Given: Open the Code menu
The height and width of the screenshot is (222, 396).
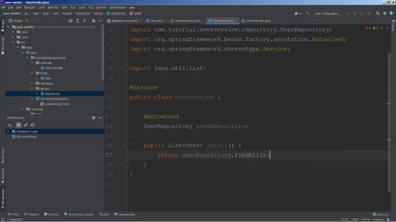Looking at the screenshot, I should tap(41, 7).
